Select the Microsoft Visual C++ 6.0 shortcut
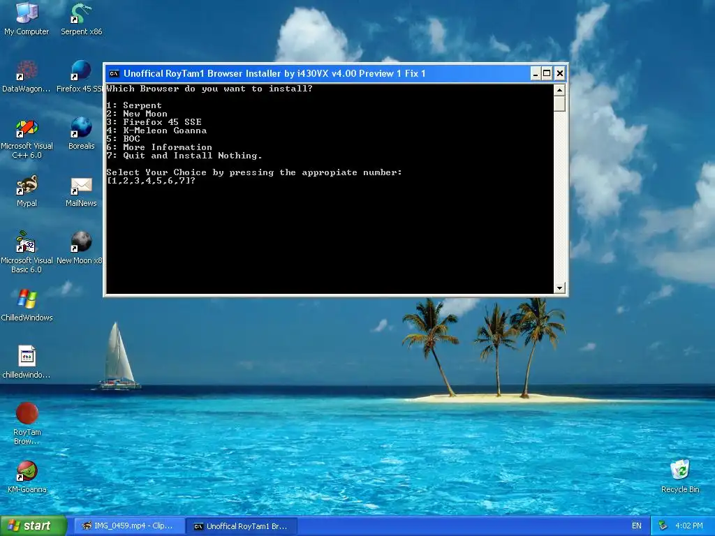The image size is (715, 536). coord(27,139)
